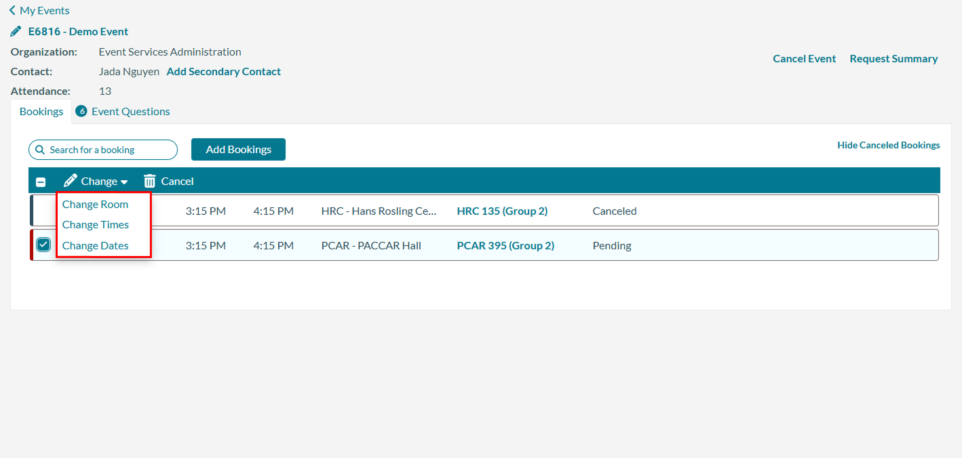Viewport: 962px width, 458px height.
Task: Click the Pending status text
Action: click(612, 246)
